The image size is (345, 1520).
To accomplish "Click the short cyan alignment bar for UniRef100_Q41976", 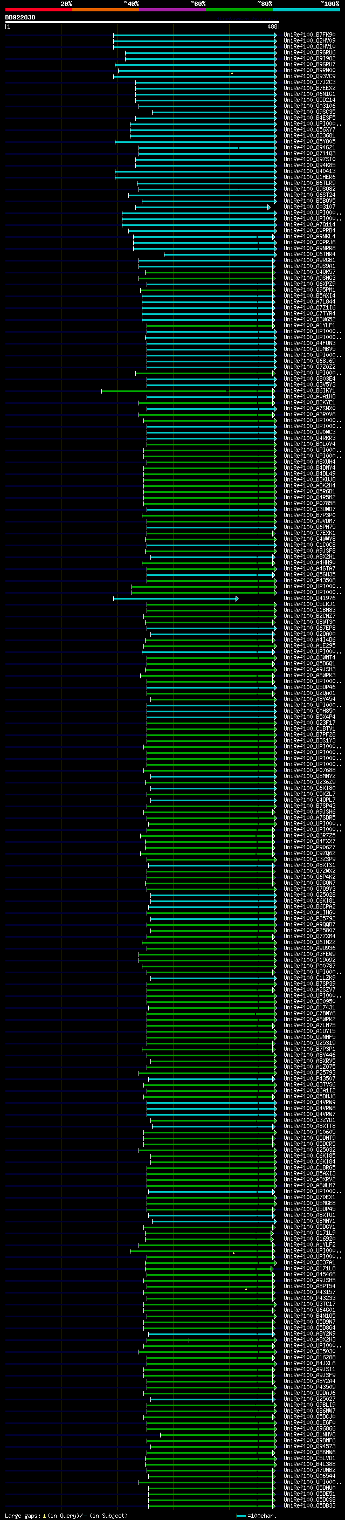I will click(176, 599).
